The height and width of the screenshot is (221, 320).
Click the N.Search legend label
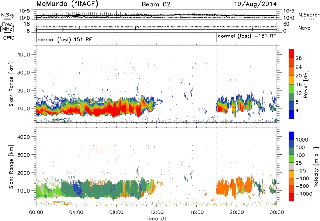pos(309,15)
